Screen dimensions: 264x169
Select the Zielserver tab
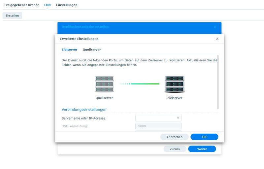click(x=69, y=50)
